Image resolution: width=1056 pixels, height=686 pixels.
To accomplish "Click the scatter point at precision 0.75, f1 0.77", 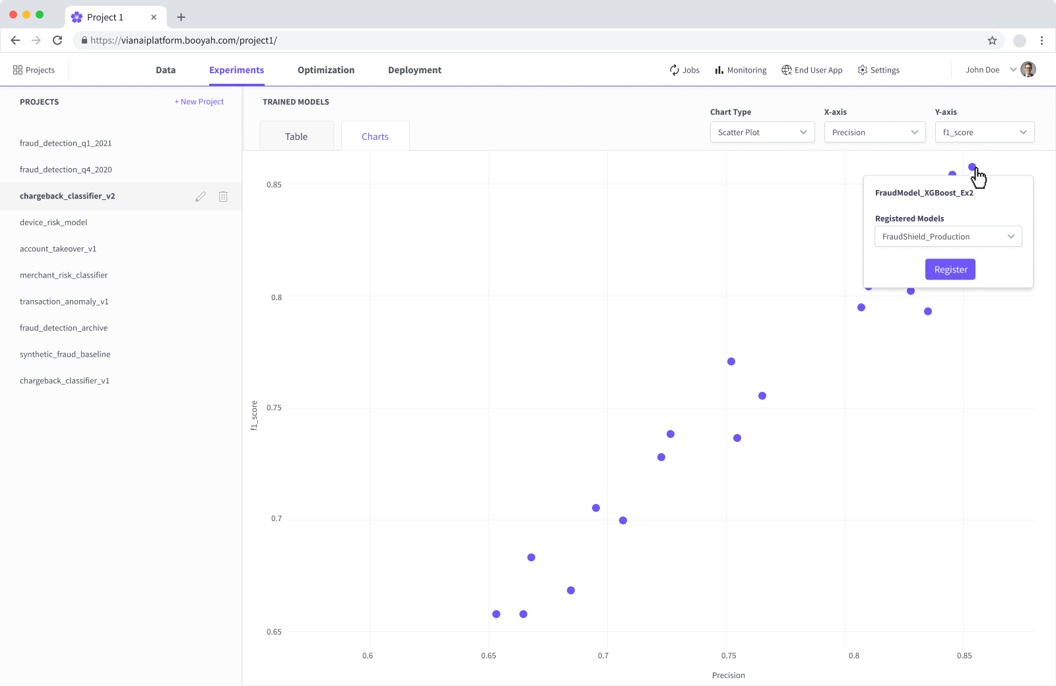I will [x=731, y=361].
